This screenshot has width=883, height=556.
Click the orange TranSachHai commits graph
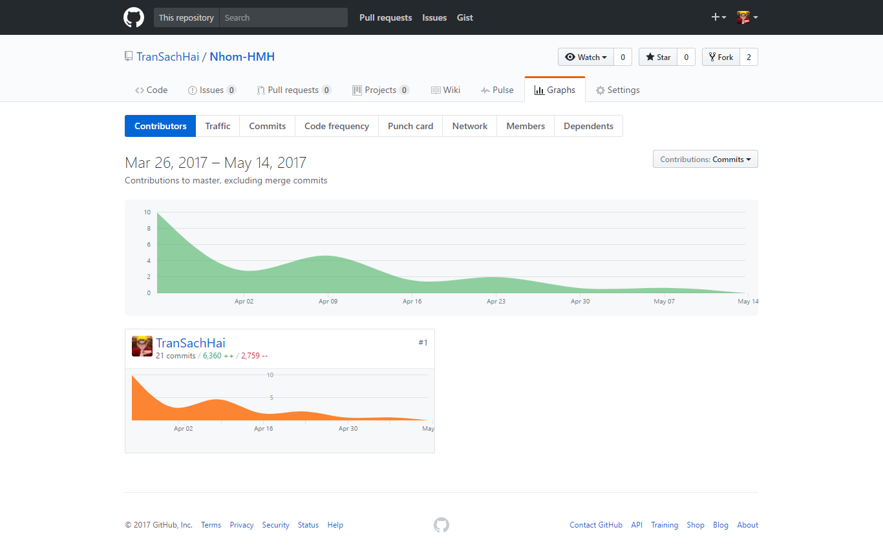279,400
